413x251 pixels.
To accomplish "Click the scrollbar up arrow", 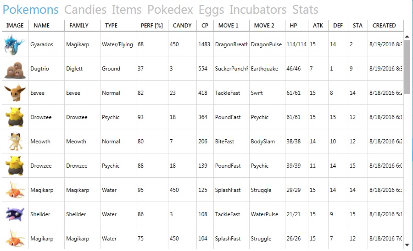I will pyautogui.click(x=407, y=37).
